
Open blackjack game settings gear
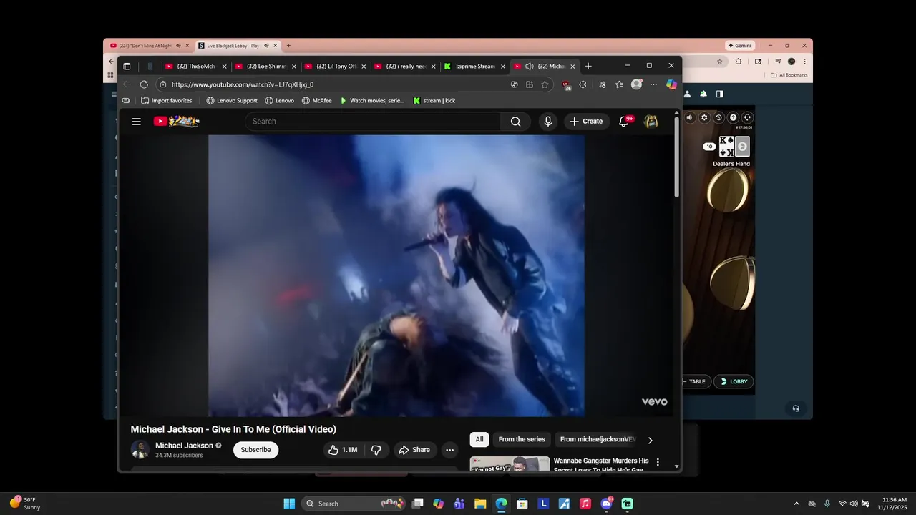(704, 117)
